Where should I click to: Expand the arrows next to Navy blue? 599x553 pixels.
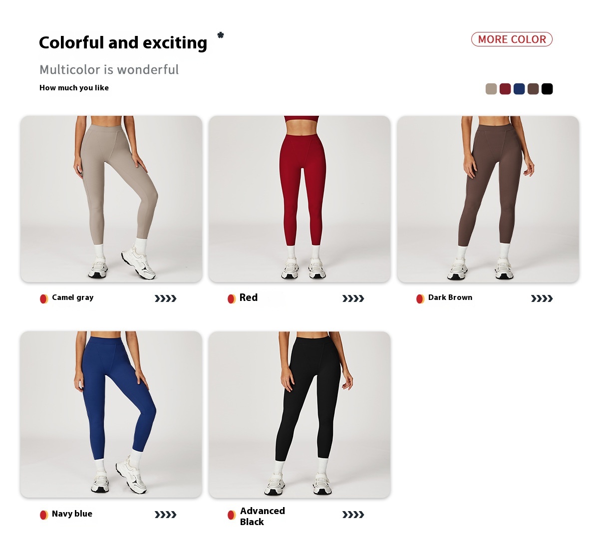click(166, 515)
